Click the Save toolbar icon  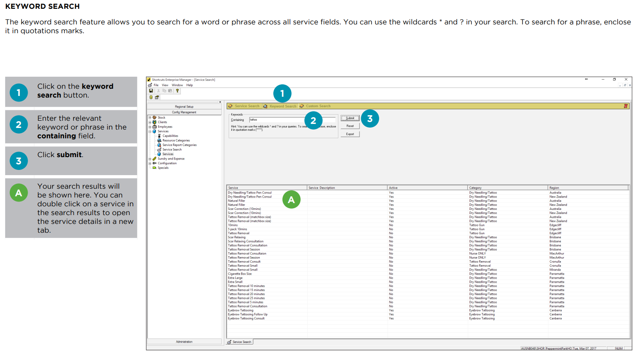tap(151, 91)
